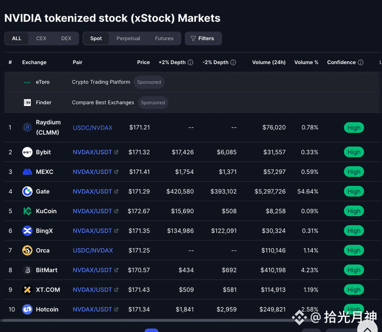Click the XT.COM exchange logo
The image size is (382, 332).
click(x=28, y=290)
